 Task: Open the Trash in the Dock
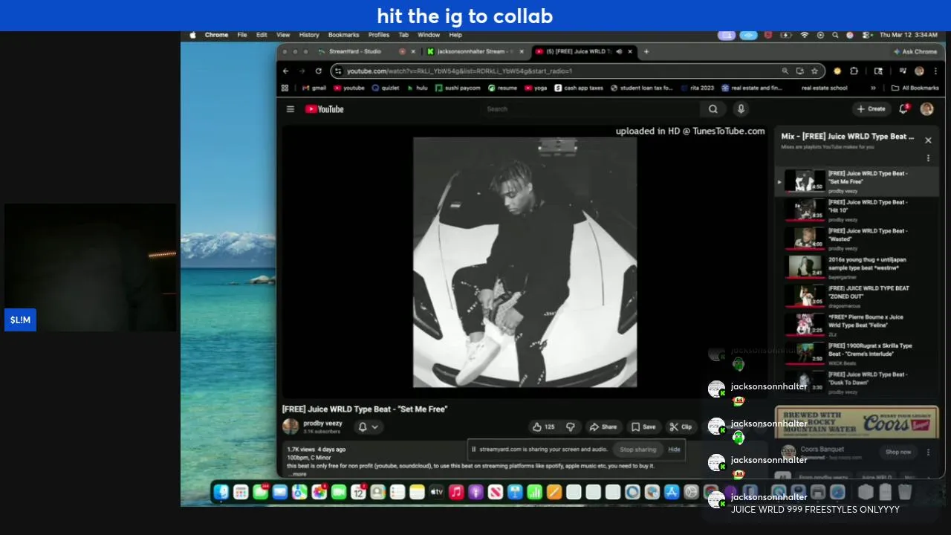[x=905, y=492]
